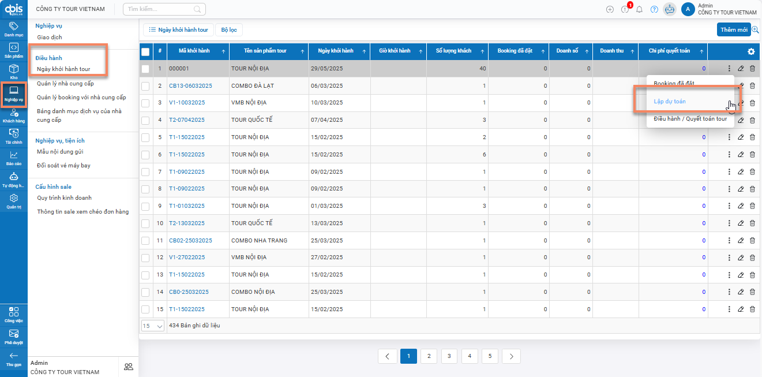
Task: Sort by Chi phí quyết toán column arrow
Action: (x=701, y=51)
